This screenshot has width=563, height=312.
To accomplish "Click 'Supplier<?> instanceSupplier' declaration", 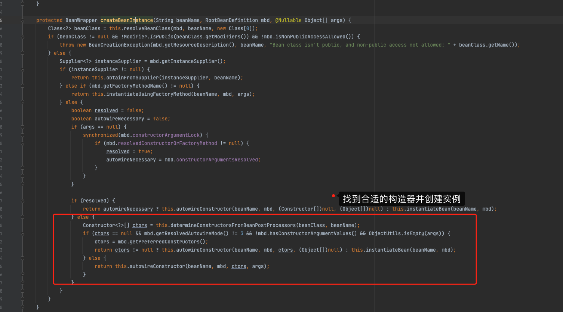I will pyautogui.click(x=101, y=62).
